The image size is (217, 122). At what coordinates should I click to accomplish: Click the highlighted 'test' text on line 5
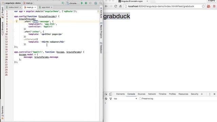tap(35, 21)
